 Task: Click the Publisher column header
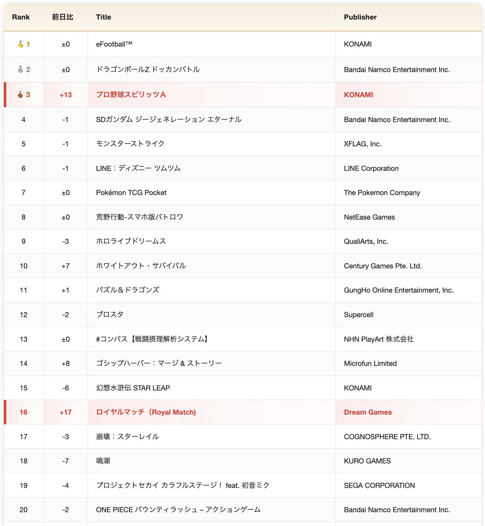[360, 17]
